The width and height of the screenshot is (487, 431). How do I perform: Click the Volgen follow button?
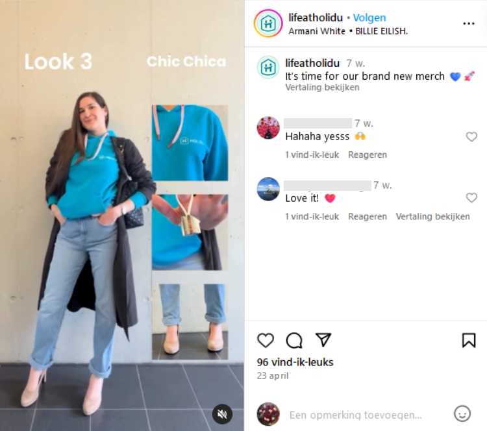coord(369,18)
